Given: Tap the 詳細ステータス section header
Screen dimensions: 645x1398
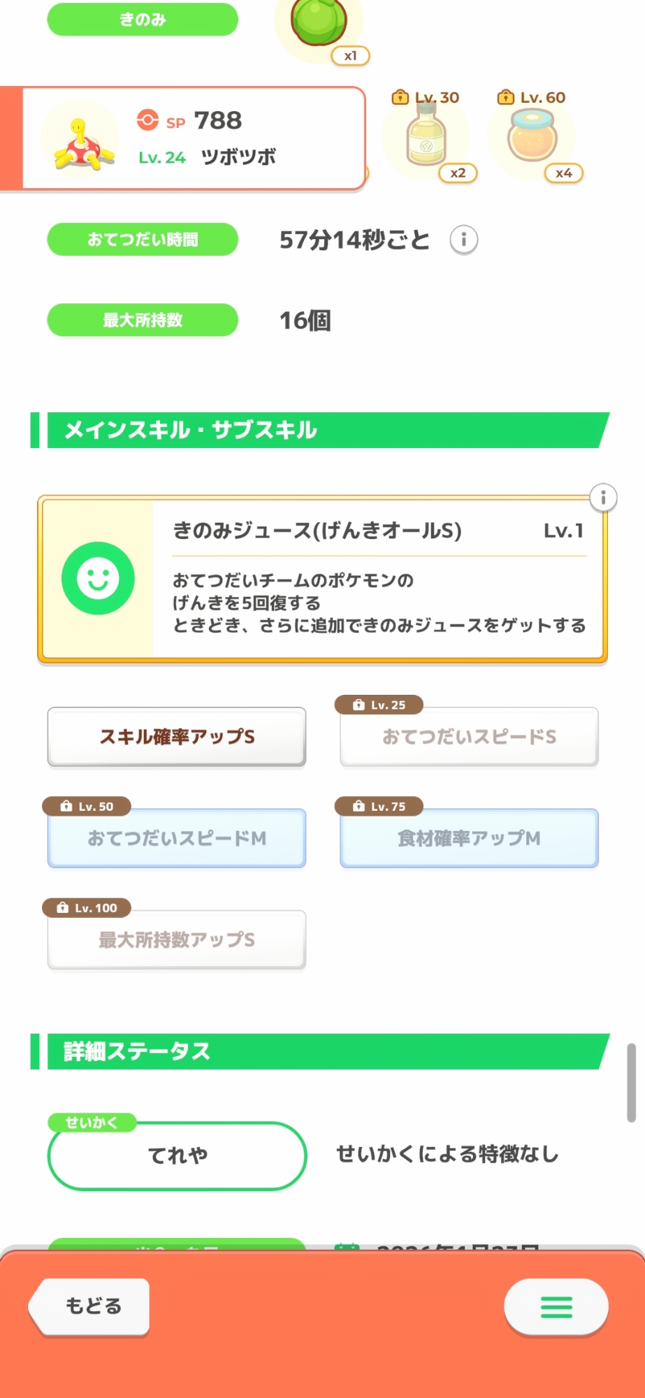Looking at the screenshot, I should [321, 1051].
